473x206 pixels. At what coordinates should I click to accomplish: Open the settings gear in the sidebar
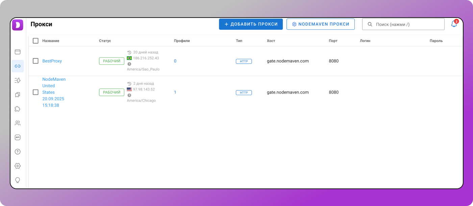[x=18, y=166]
